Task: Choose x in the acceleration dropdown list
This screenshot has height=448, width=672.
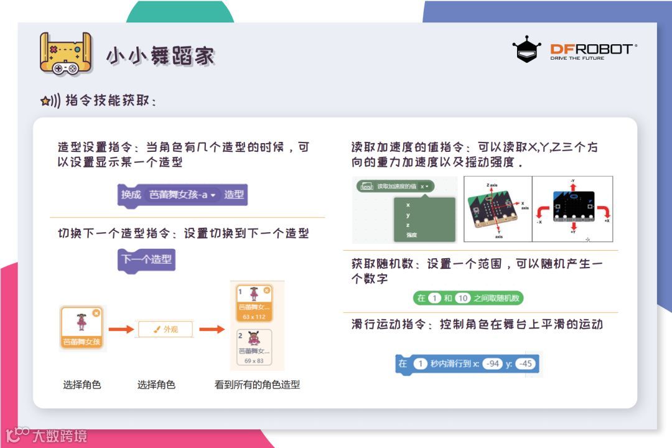Action: point(408,205)
